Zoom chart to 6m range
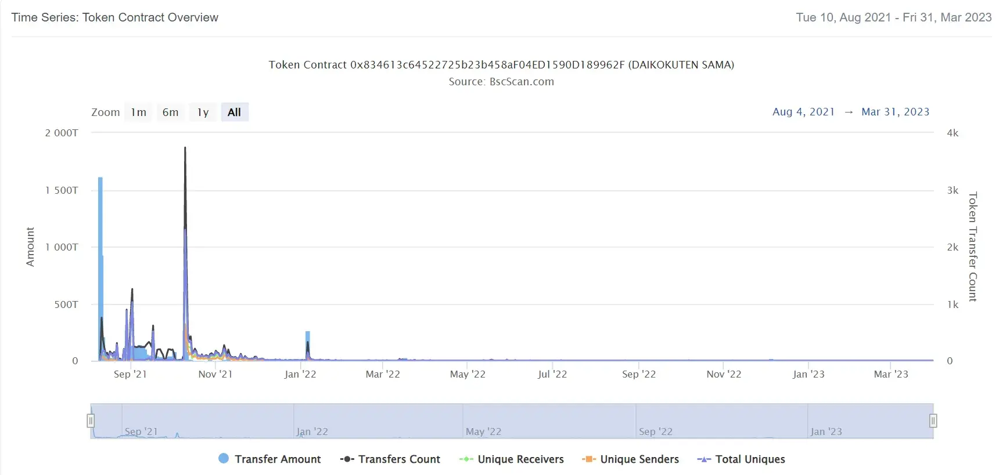This screenshot has width=999, height=475. [170, 113]
